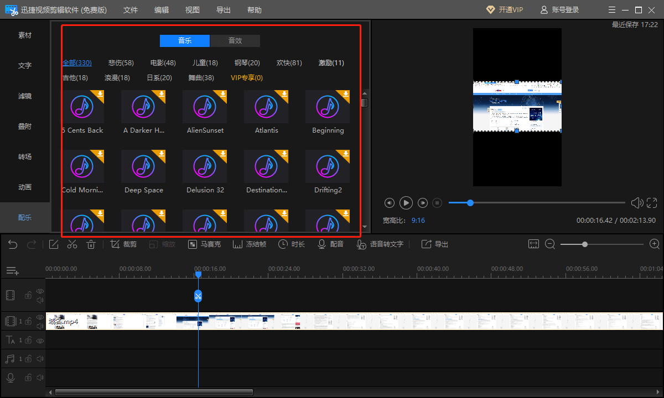
Task: Click the 9:16 aspect ratio link
Action: [418, 220]
